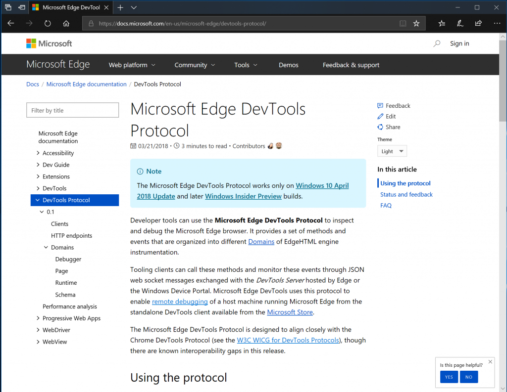Refresh the page with reload icon
The height and width of the screenshot is (392, 507).
pos(48,23)
